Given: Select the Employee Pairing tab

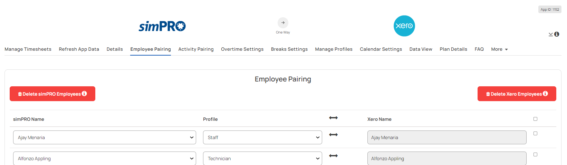Looking at the screenshot, I should pos(151,49).
